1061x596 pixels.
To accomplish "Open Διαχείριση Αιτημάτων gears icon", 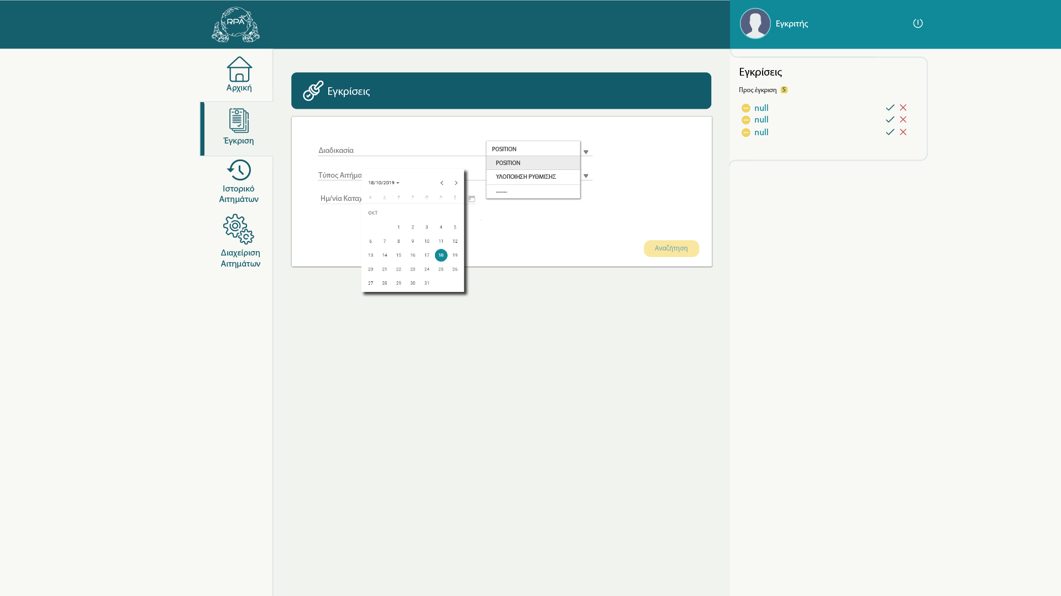I will (239, 229).
